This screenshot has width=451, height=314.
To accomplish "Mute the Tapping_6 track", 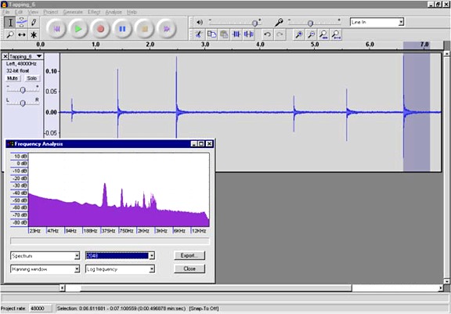I will click(13, 78).
